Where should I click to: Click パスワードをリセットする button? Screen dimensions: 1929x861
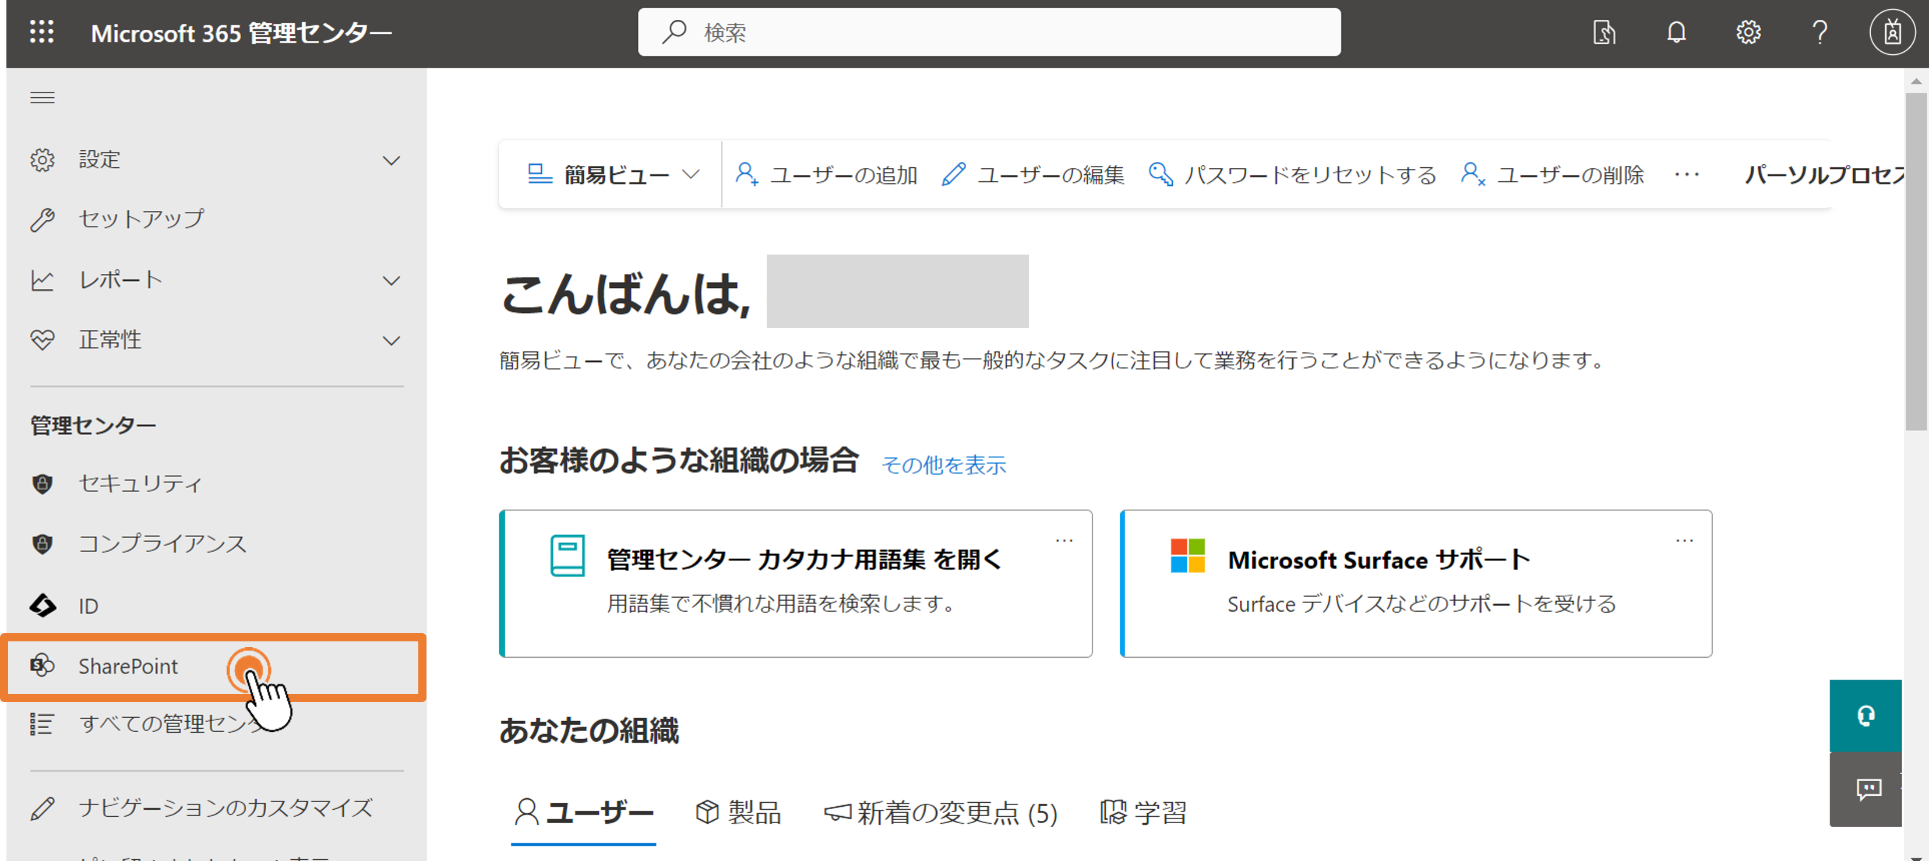pos(1292,174)
